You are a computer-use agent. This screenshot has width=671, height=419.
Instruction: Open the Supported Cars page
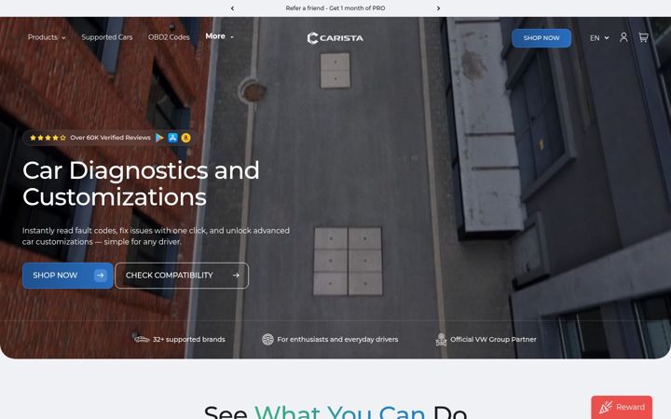[x=107, y=37]
